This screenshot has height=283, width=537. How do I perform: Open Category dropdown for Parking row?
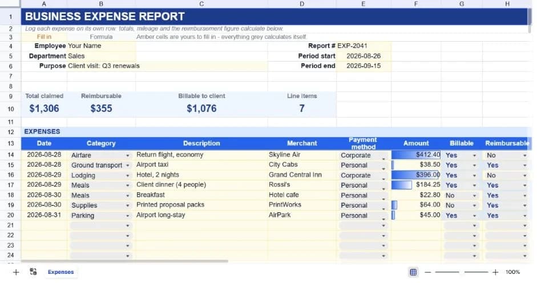point(127,216)
